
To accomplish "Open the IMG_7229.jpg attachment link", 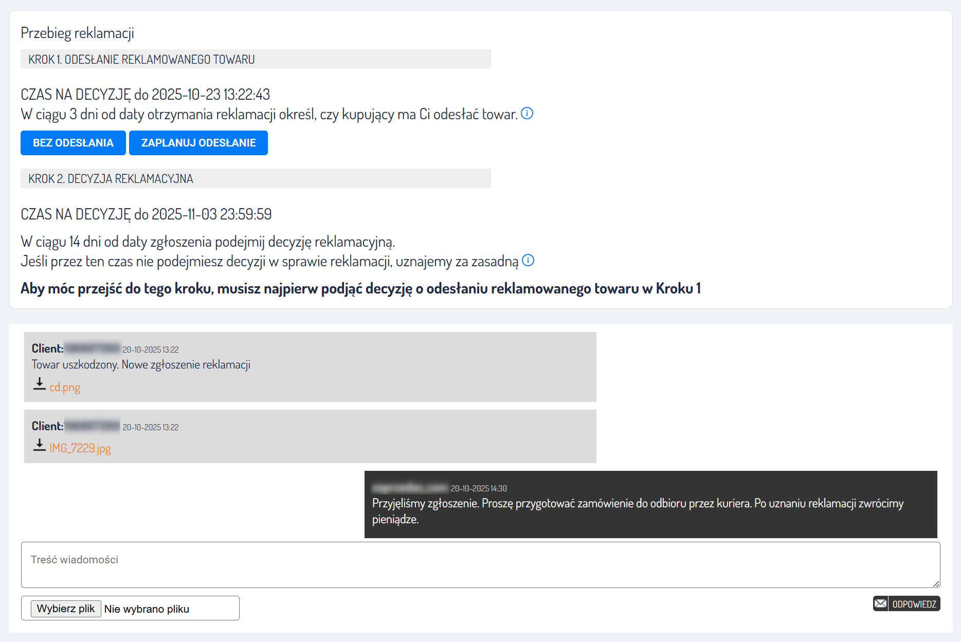I will 80,448.
